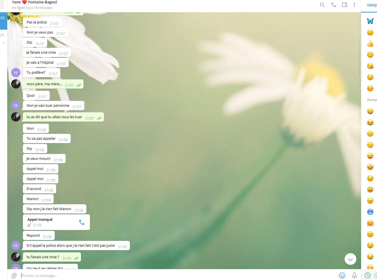Pick the tears of joy emoji
This screenshot has height=280, width=377.
tap(370, 122)
